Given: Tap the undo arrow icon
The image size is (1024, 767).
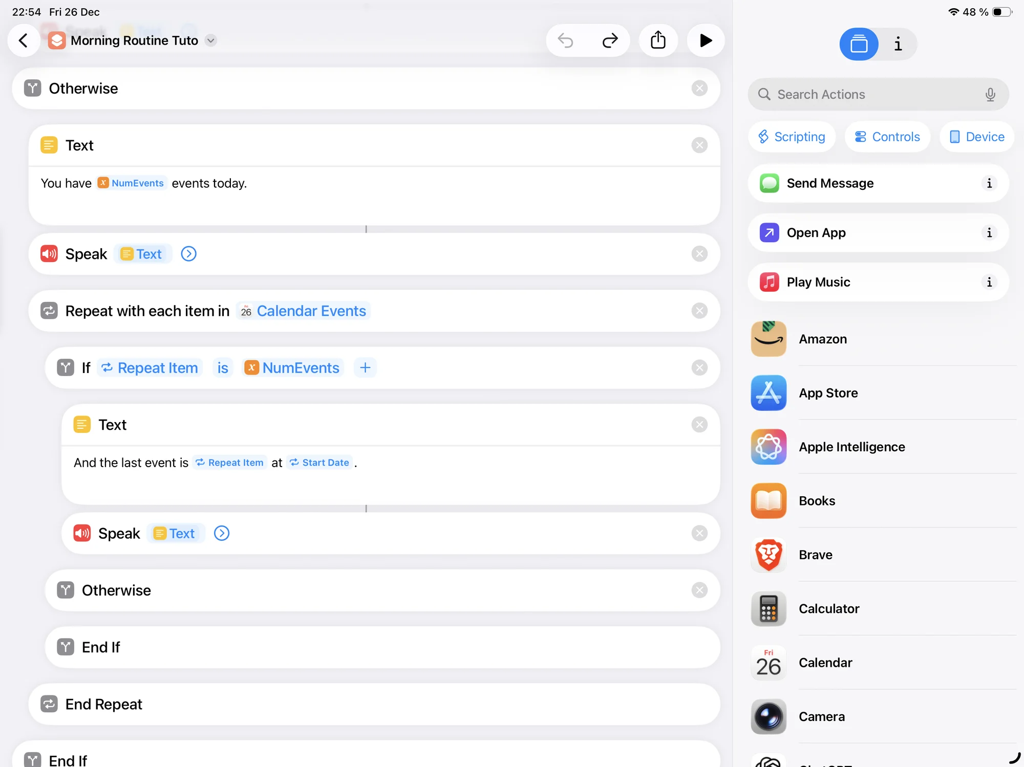Looking at the screenshot, I should tap(565, 40).
